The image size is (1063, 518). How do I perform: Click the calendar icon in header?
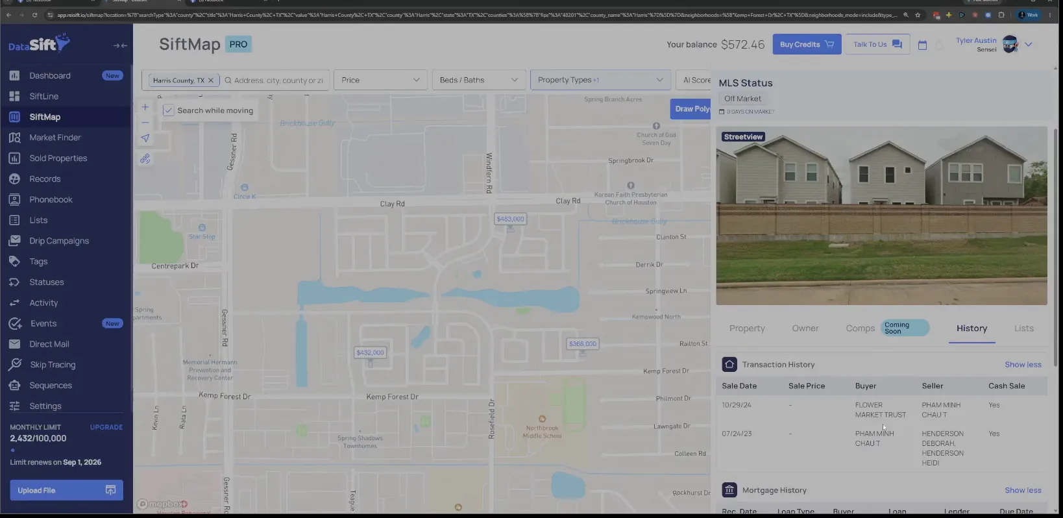click(922, 45)
